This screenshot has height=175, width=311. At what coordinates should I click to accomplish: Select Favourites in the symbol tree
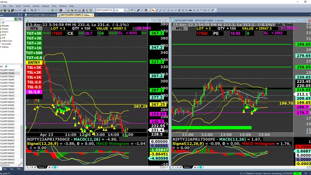pos(6,44)
